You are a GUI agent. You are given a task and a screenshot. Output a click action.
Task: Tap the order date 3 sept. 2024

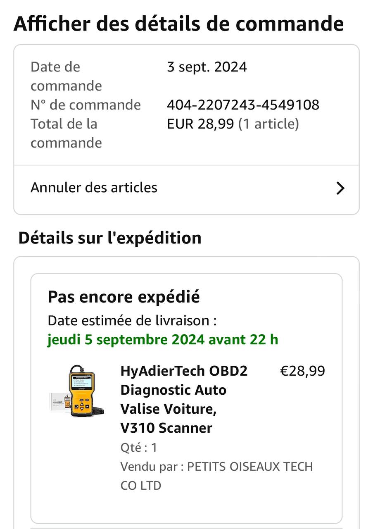pos(207,67)
